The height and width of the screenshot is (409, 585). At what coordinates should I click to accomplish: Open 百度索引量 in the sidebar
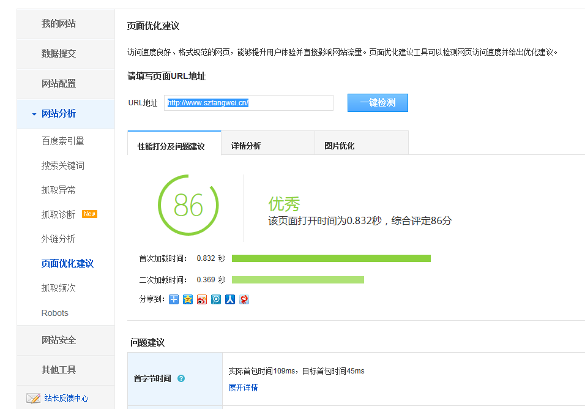[x=63, y=141]
